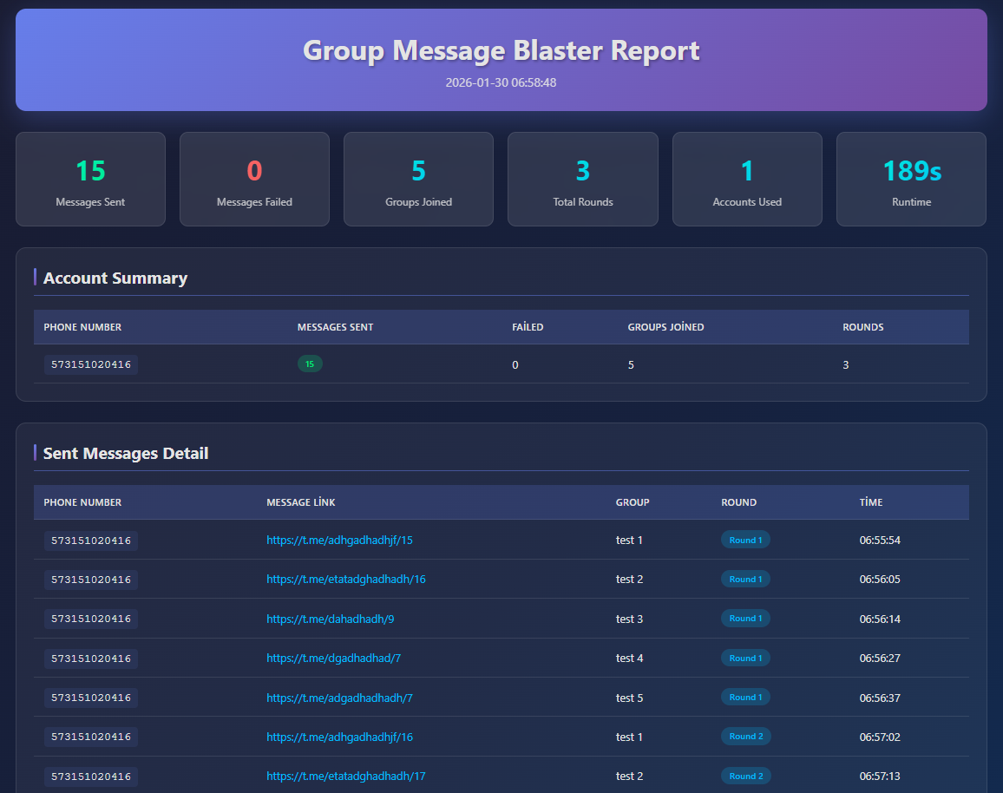Open the dgadhadhad/7 message link
Image resolution: width=1003 pixels, height=793 pixels.
(x=333, y=658)
